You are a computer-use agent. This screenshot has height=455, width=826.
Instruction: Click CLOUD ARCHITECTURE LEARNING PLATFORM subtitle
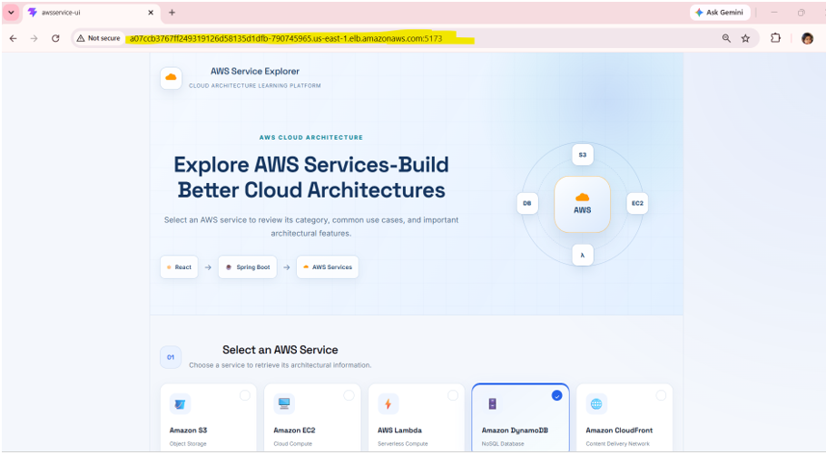point(255,86)
